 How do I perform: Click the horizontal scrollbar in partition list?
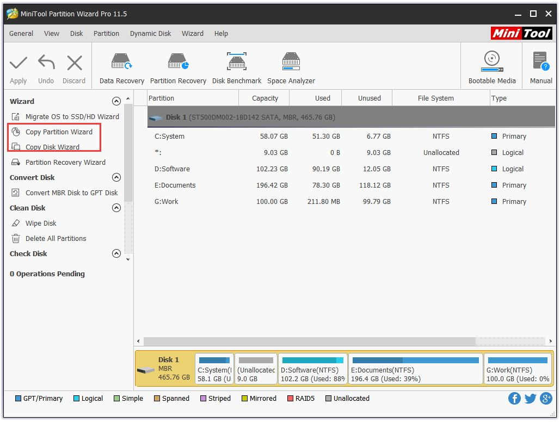point(309,342)
